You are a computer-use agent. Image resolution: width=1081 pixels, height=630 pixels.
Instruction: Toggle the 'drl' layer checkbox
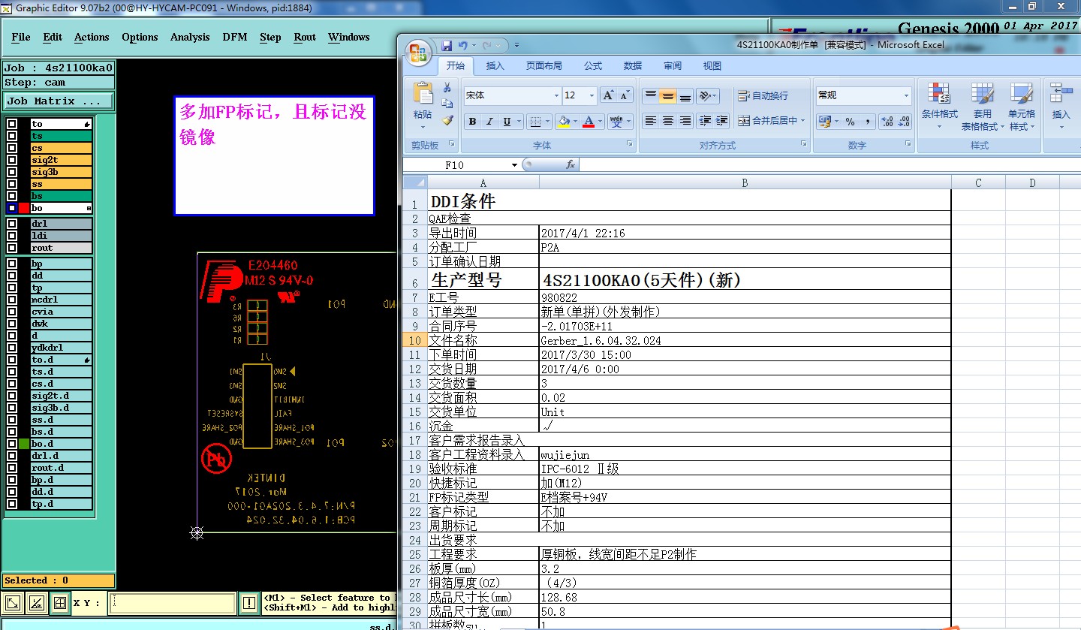click(12, 224)
